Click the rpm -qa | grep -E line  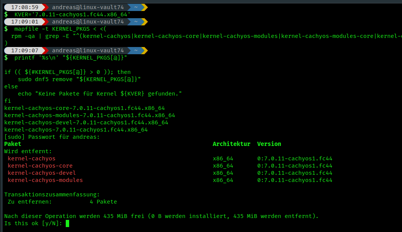point(206,36)
